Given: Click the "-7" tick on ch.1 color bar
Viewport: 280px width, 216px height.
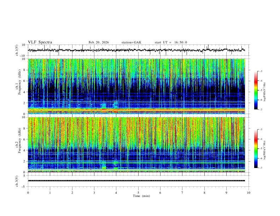Looking at the screenshot, I should pyautogui.click(x=261, y=109).
